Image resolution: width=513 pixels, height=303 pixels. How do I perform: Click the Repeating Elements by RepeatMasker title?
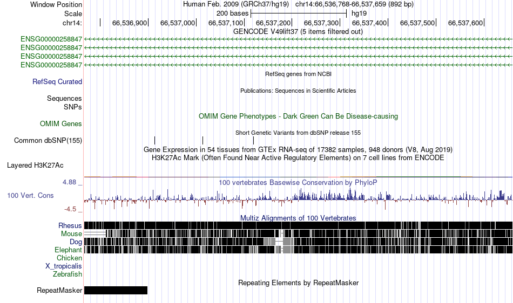[299, 283]
